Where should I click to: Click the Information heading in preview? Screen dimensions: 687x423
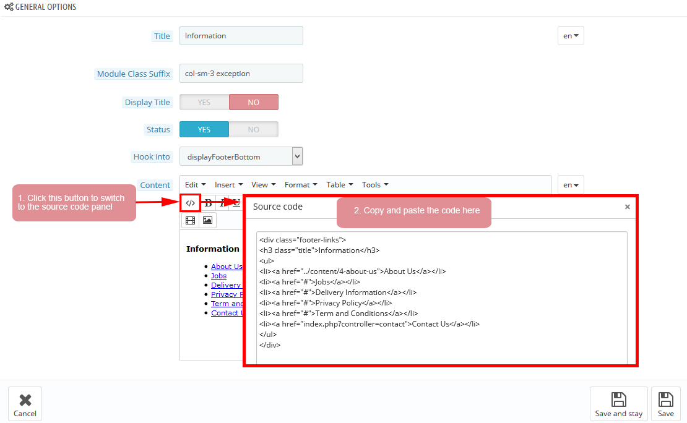pyautogui.click(x=212, y=249)
